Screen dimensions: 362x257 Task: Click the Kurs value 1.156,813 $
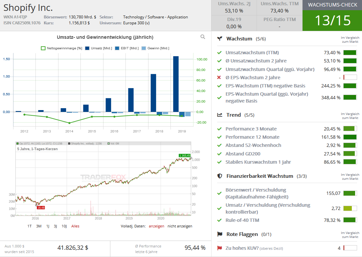point(79,23)
